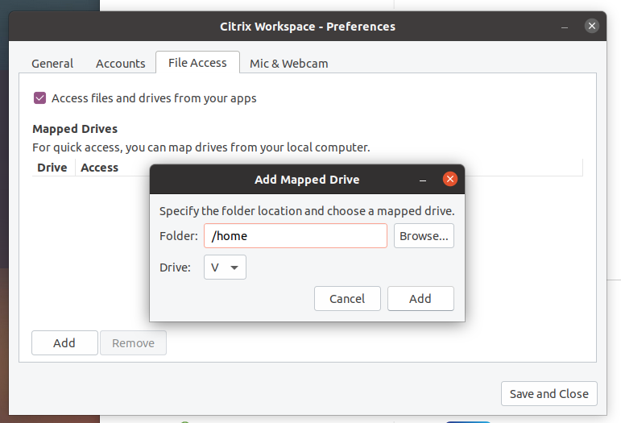
Task: Click the Browse... button
Action: tap(424, 235)
